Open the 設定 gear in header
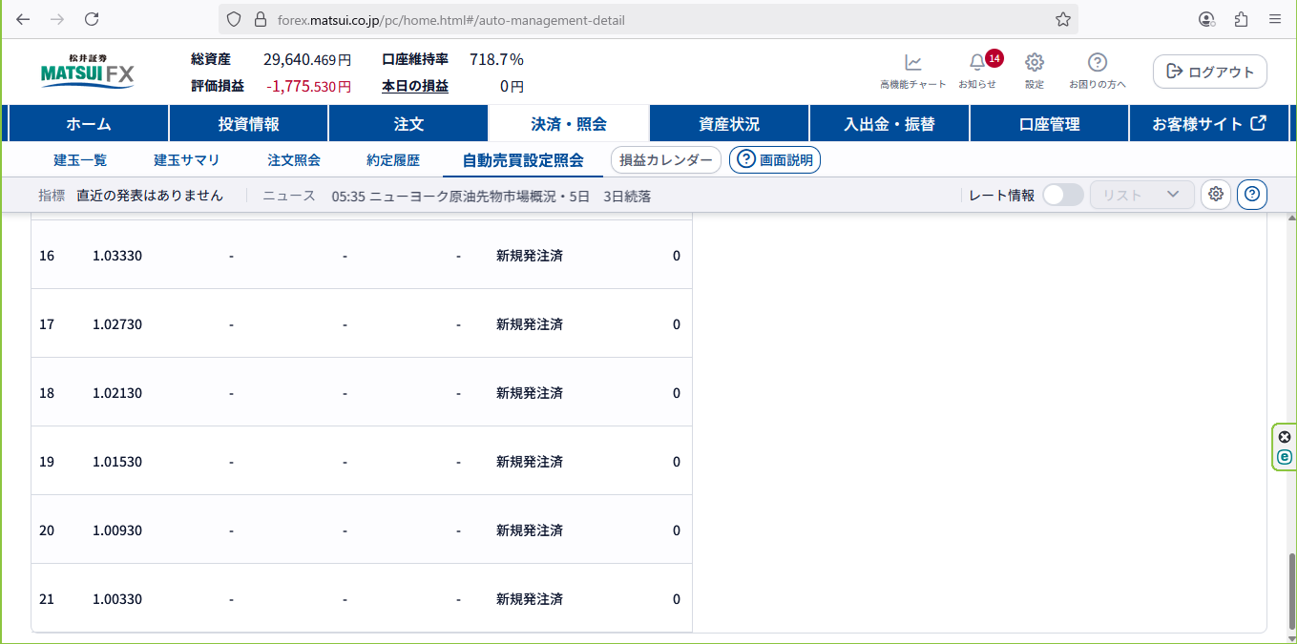Image resolution: width=1297 pixels, height=644 pixels. click(x=1035, y=71)
